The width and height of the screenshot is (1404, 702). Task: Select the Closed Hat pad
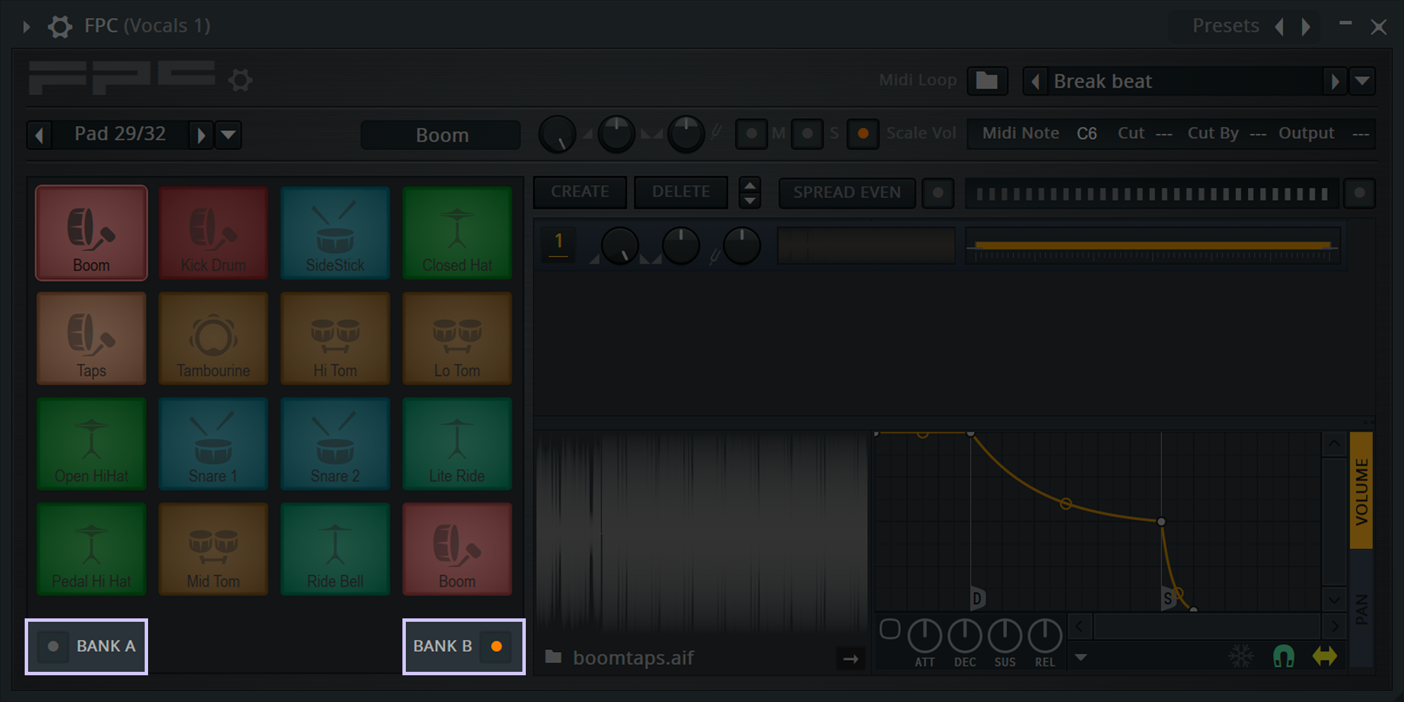457,233
